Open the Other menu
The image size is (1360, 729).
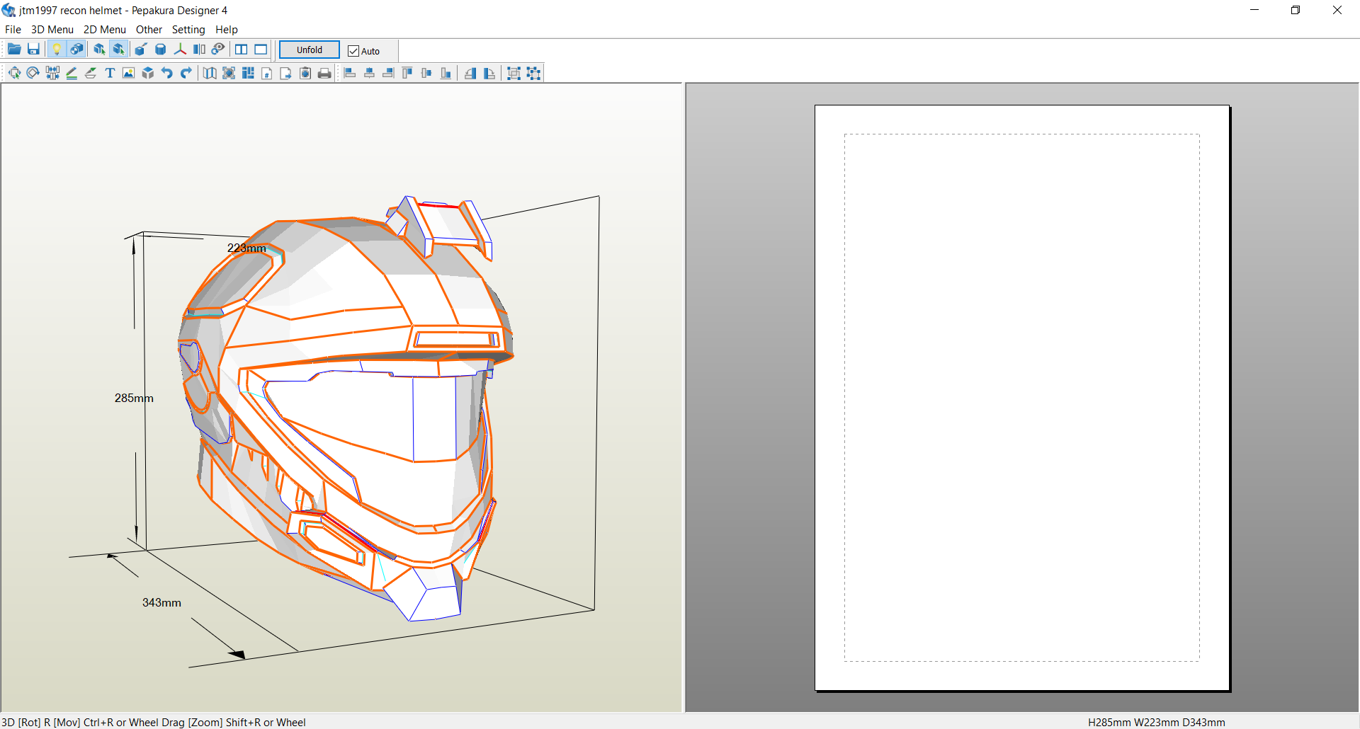click(149, 30)
